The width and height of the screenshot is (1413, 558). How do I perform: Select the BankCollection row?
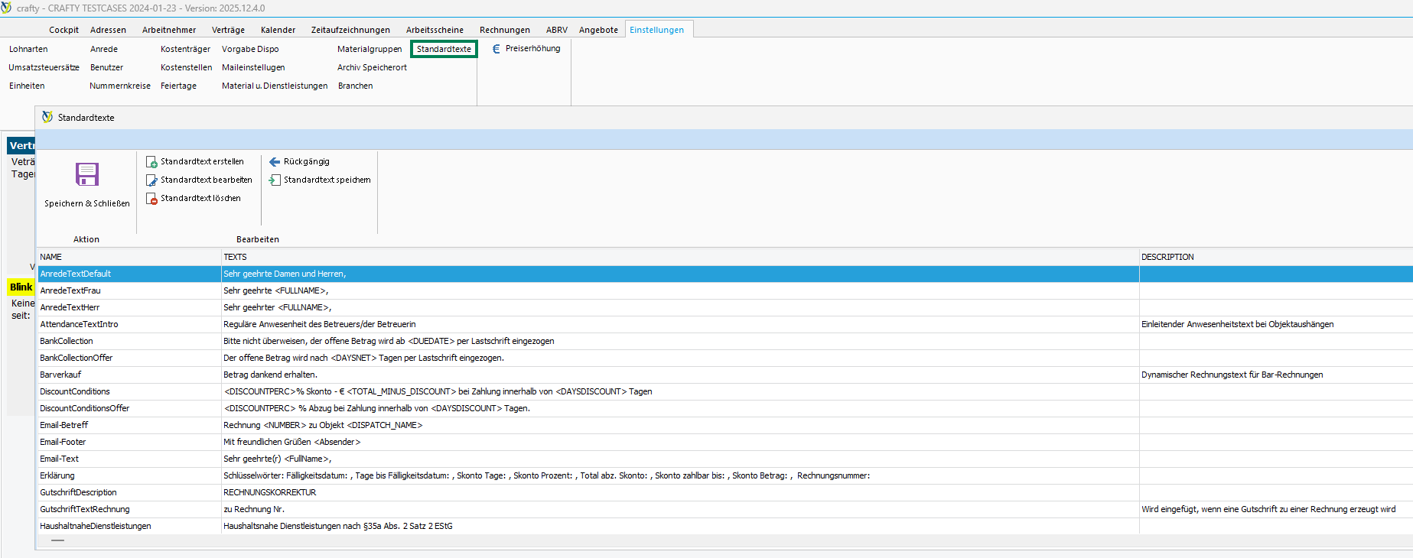tap(67, 341)
